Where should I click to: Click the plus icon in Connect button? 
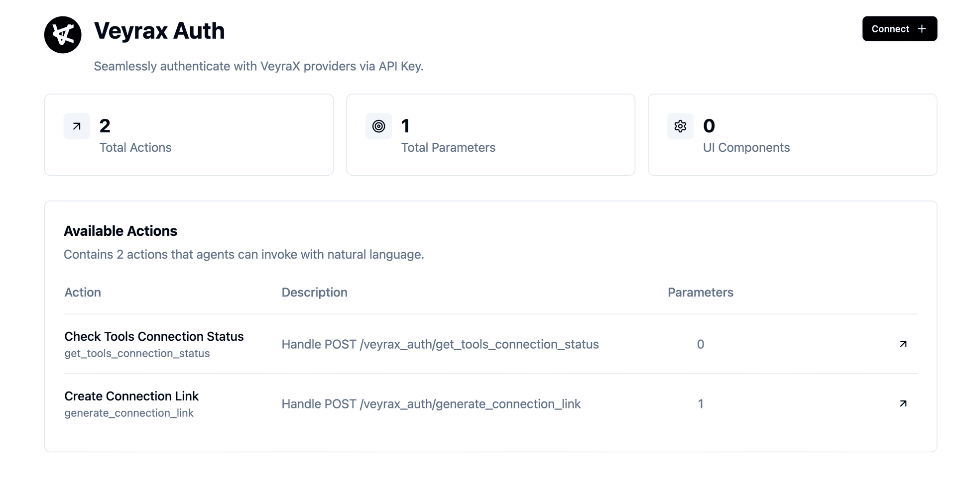point(922,29)
